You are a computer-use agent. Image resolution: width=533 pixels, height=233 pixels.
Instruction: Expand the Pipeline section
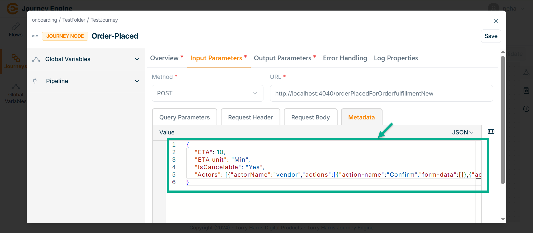coord(137,81)
